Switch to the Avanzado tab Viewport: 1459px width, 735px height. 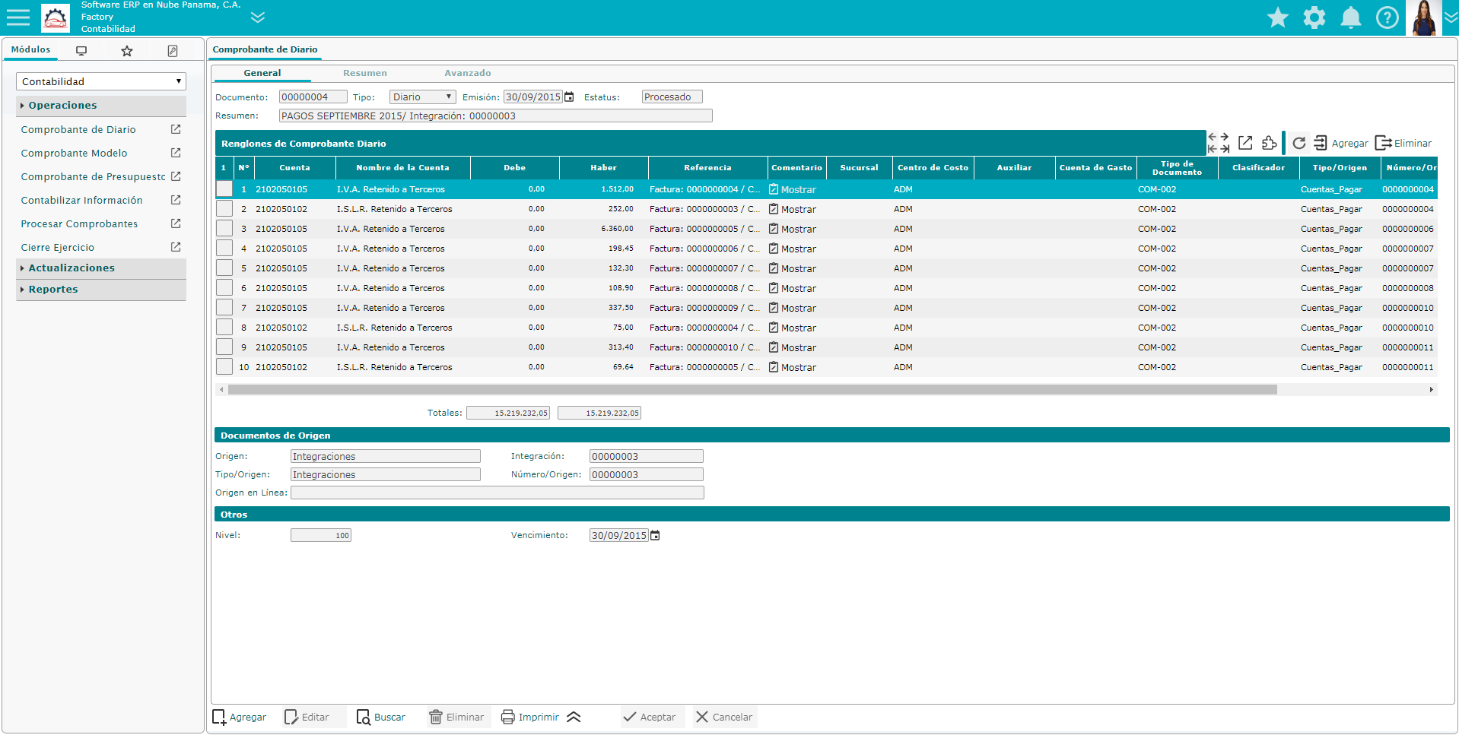click(x=467, y=73)
